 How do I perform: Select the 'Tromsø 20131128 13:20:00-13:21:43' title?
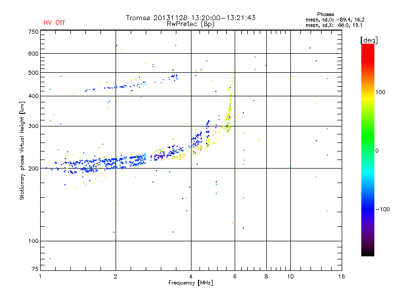[190, 18]
